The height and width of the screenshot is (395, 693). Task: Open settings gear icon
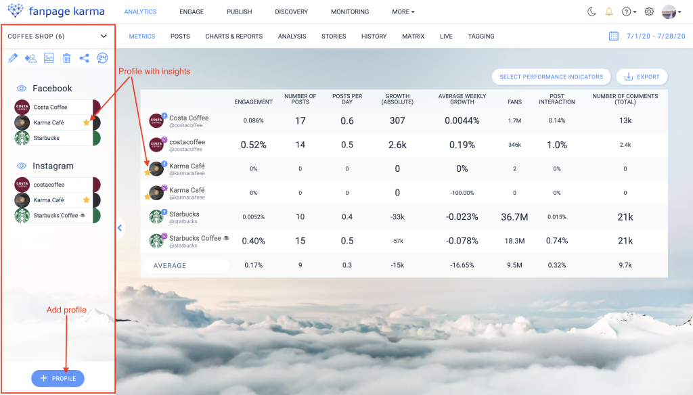pyautogui.click(x=649, y=11)
